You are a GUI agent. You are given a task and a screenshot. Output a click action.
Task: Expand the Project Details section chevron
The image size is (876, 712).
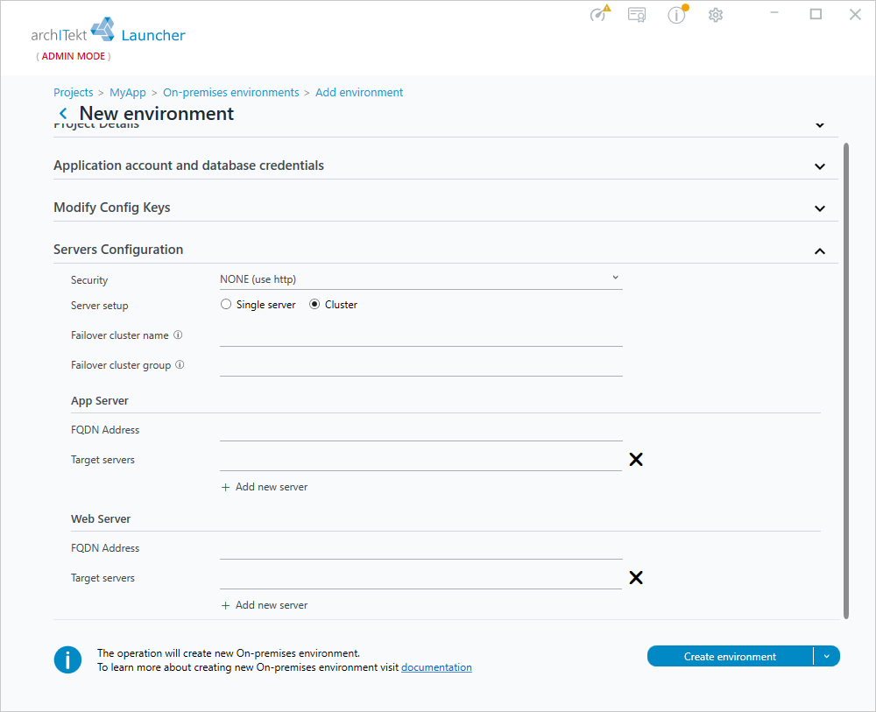[820, 125]
